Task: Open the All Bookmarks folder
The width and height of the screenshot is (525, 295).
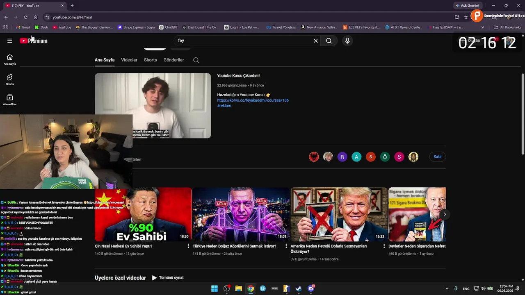Action: 507,27
